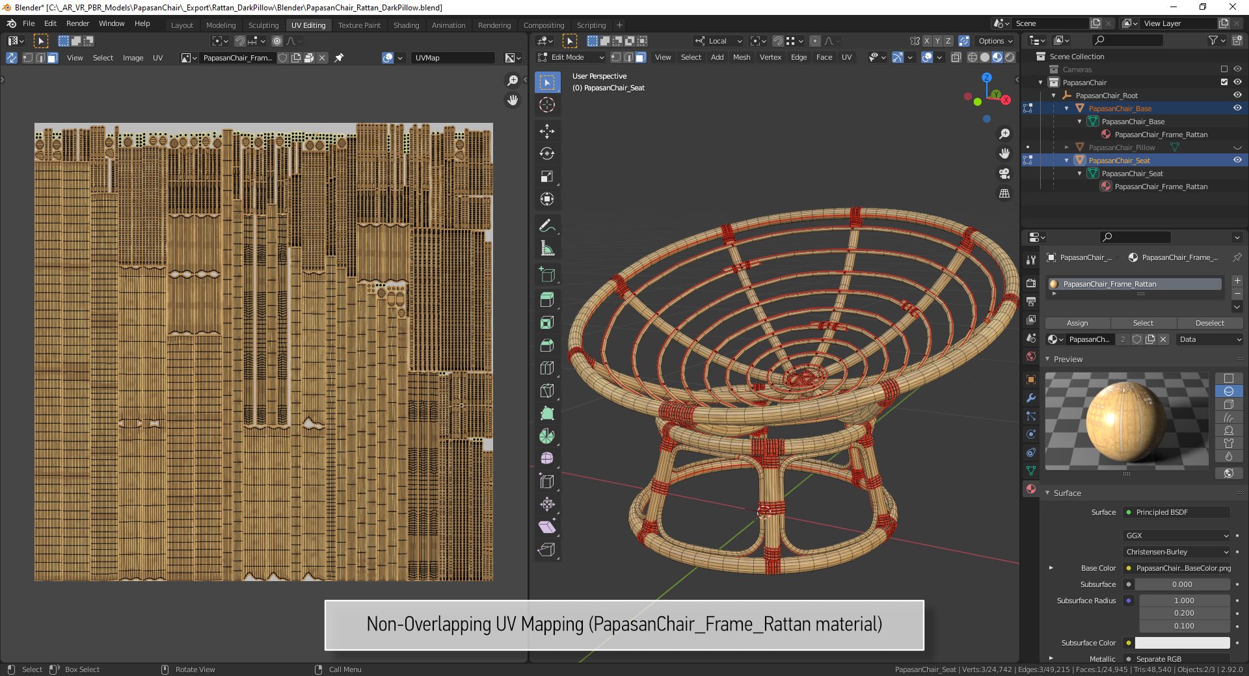
Task: Open Material properties tab icon
Action: click(x=1030, y=489)
